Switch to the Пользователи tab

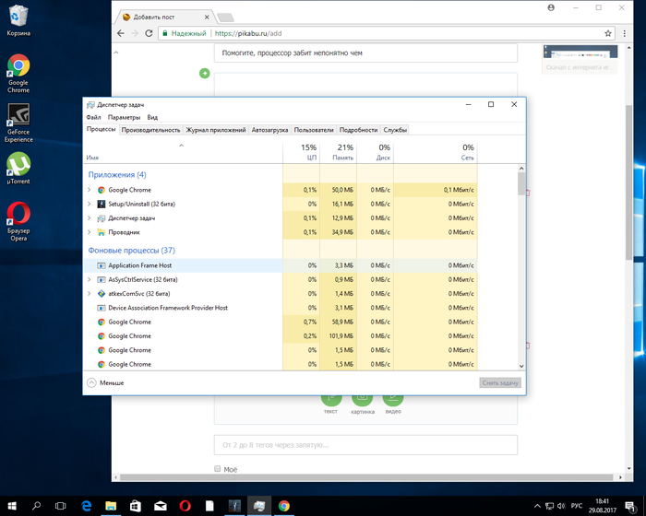pyautogui.click(x=314, y=130)
